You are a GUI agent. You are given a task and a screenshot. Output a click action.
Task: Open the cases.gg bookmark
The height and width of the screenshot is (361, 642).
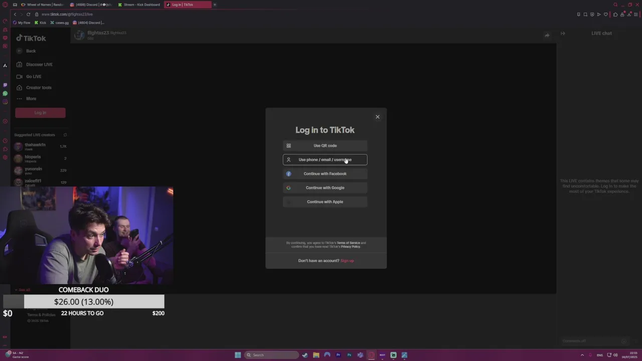tap(60, 23)
